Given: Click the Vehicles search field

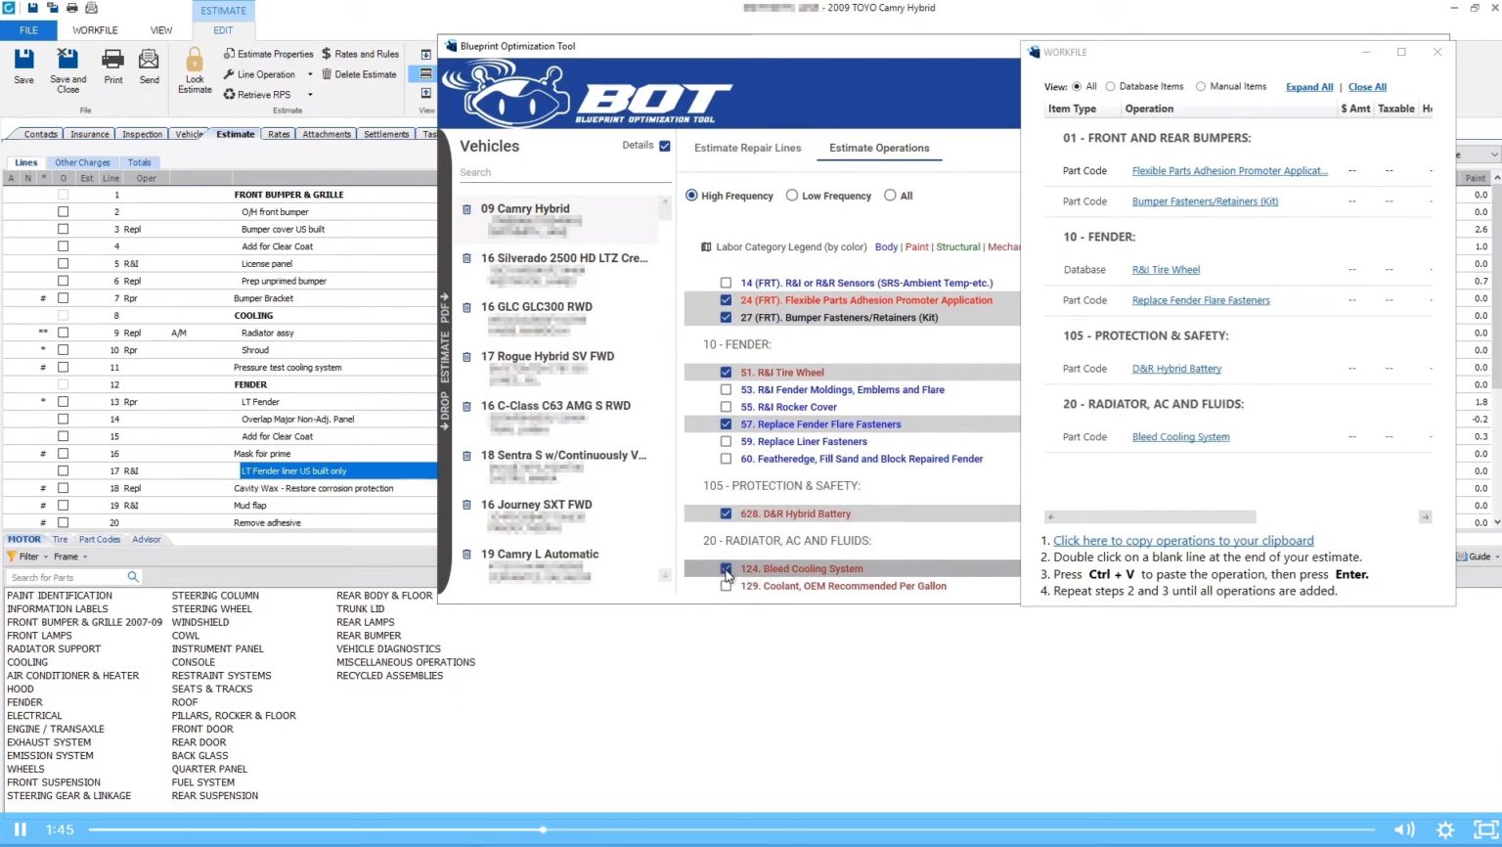Looking at the screenshot, I should pyautogui.click(x=565, y=172).
